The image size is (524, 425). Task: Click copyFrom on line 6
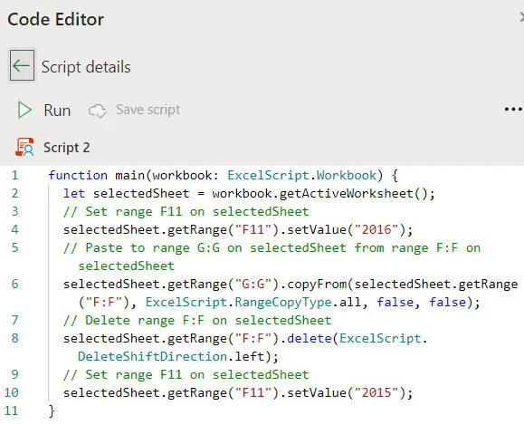[x=317, y=285]
